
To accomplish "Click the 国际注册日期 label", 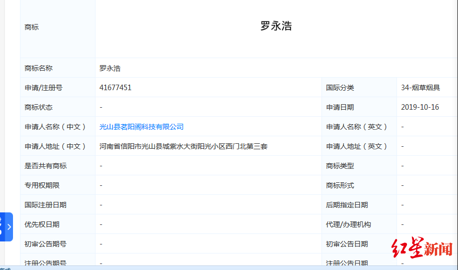I will (45, 205).
